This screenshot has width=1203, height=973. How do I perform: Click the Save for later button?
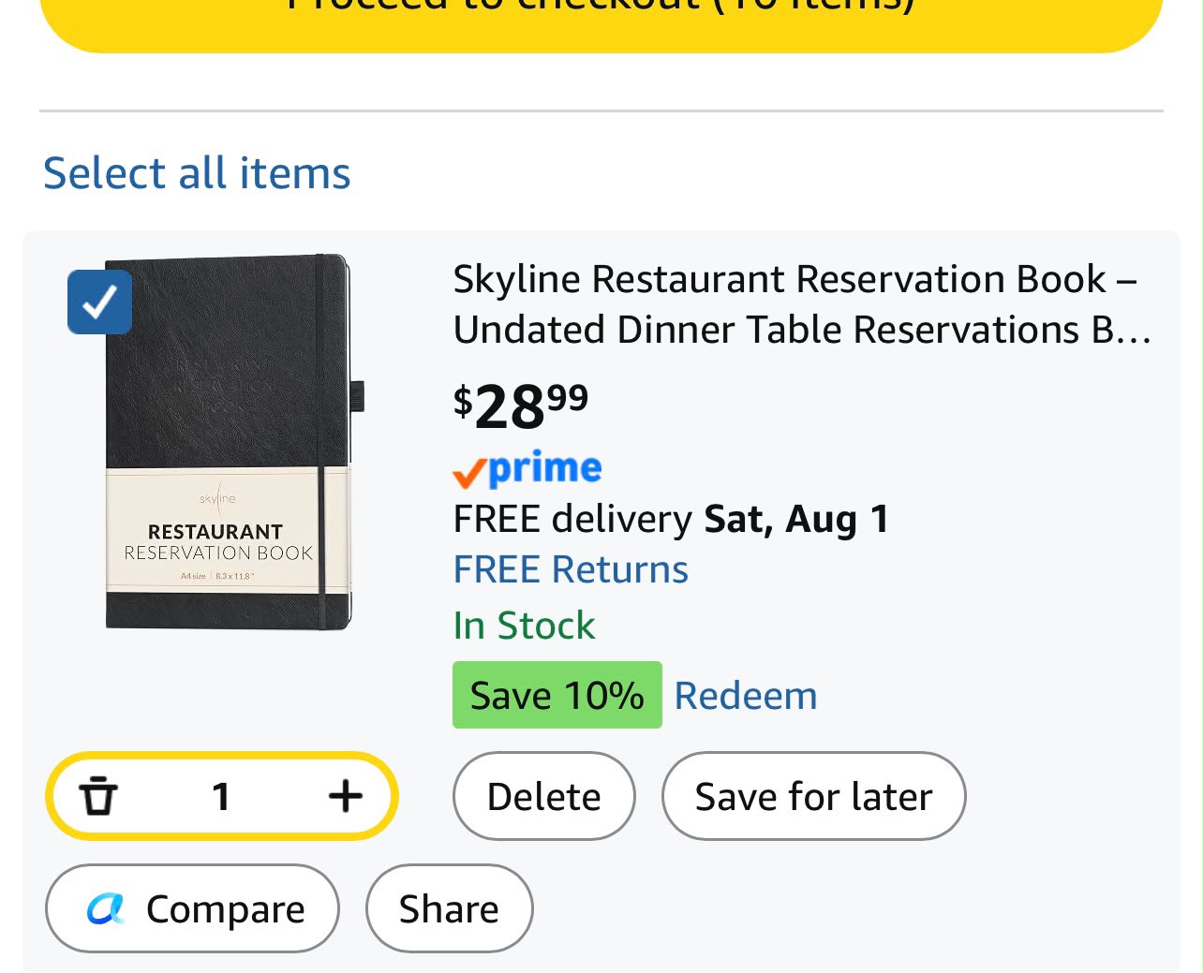(813, 796)
